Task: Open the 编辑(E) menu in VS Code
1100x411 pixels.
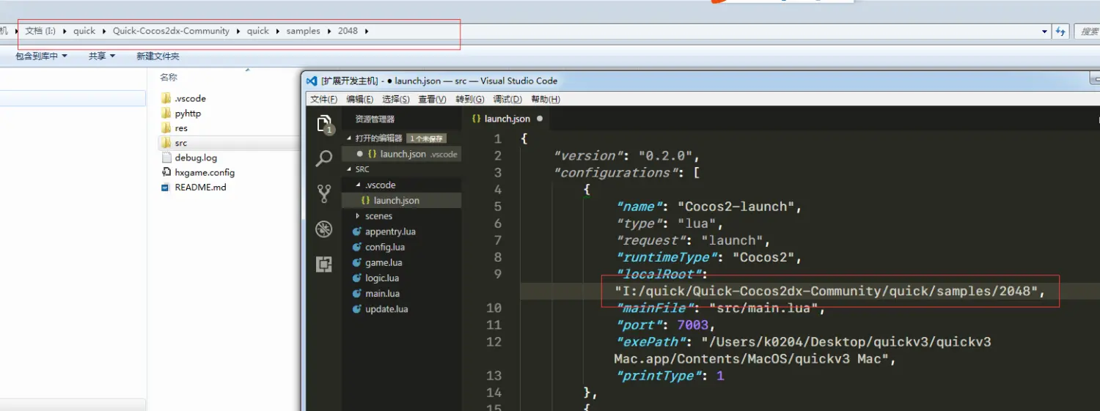Action: point(359,100)
